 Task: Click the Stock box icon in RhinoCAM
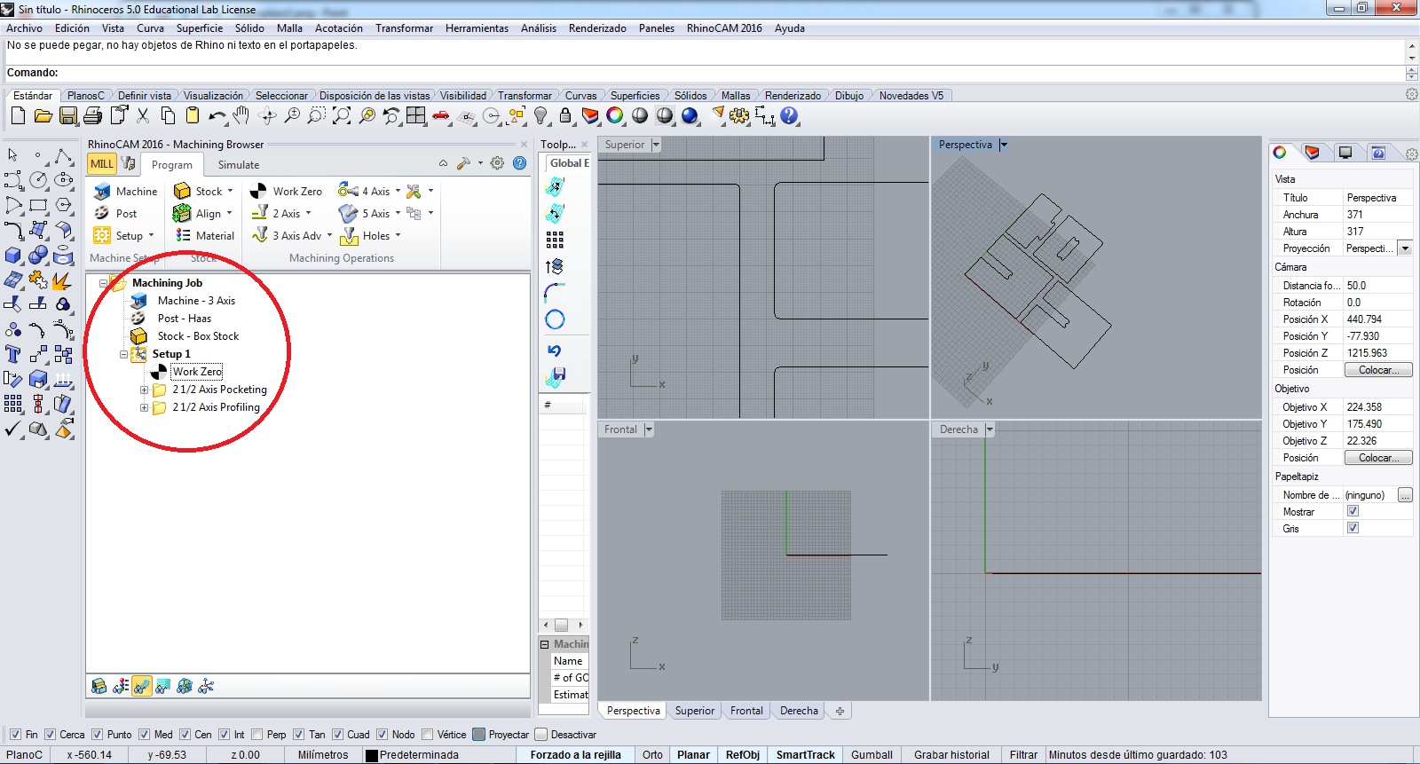point(182,191)
